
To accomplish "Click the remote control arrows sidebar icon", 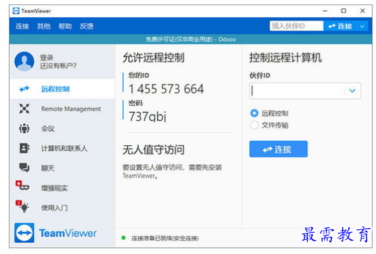I will [x=24, y=89].
